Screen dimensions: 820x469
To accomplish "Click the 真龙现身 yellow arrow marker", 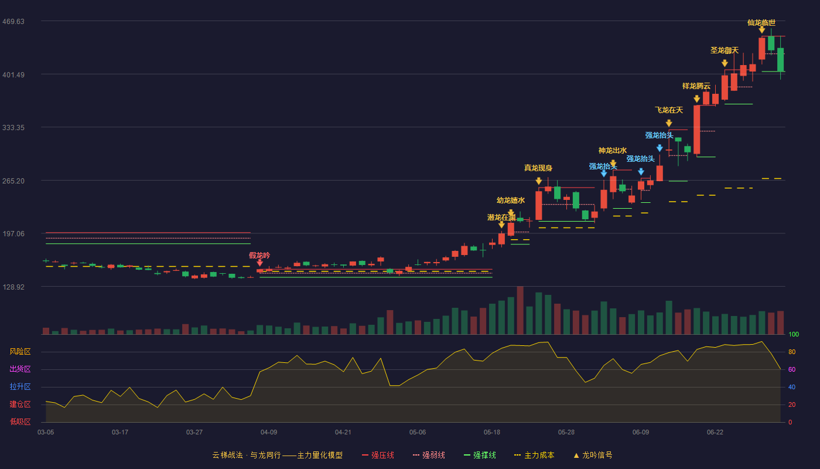I will point(539,181).
